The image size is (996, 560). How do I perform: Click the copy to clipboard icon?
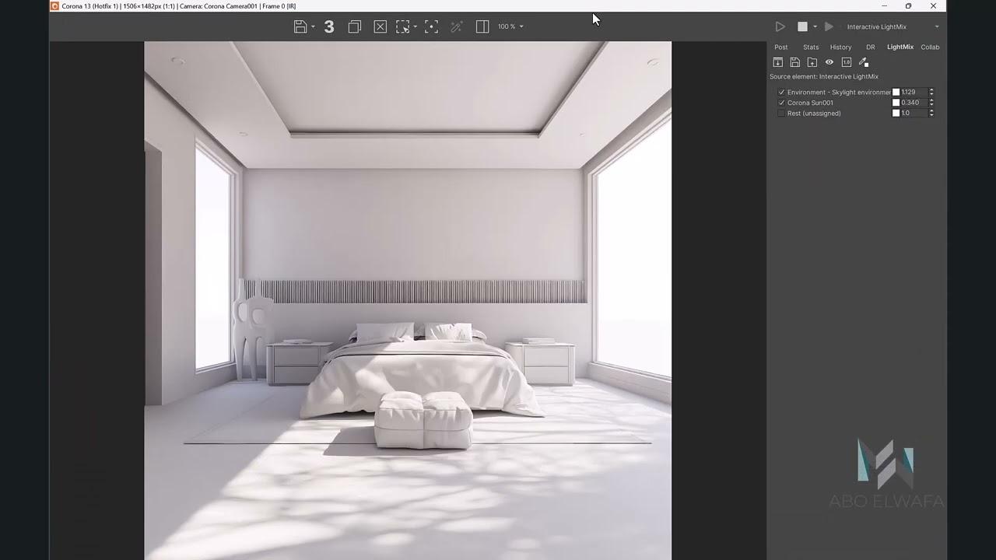pyautogui.click(x=354, y=26)
